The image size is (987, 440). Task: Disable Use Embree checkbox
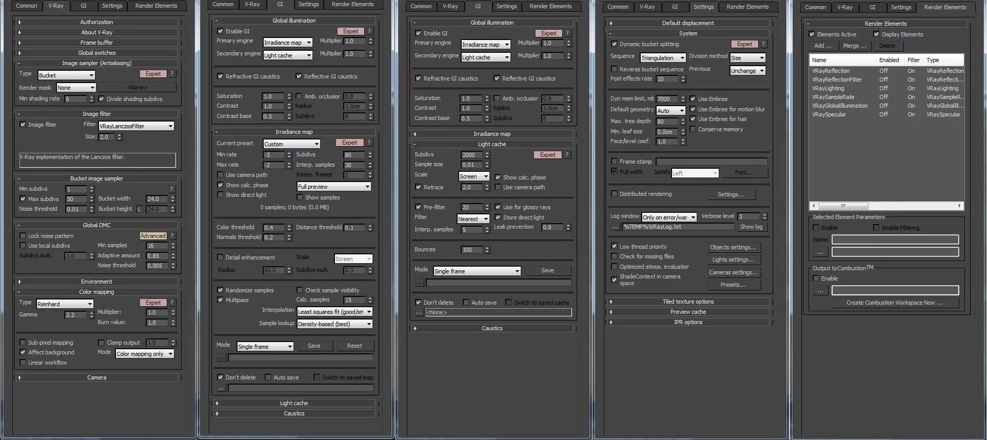point(693,99)
